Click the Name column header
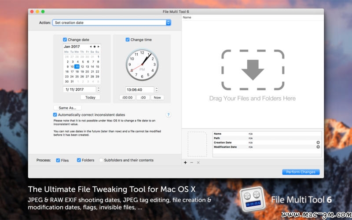The image size is (352, 220). point(187,17)
